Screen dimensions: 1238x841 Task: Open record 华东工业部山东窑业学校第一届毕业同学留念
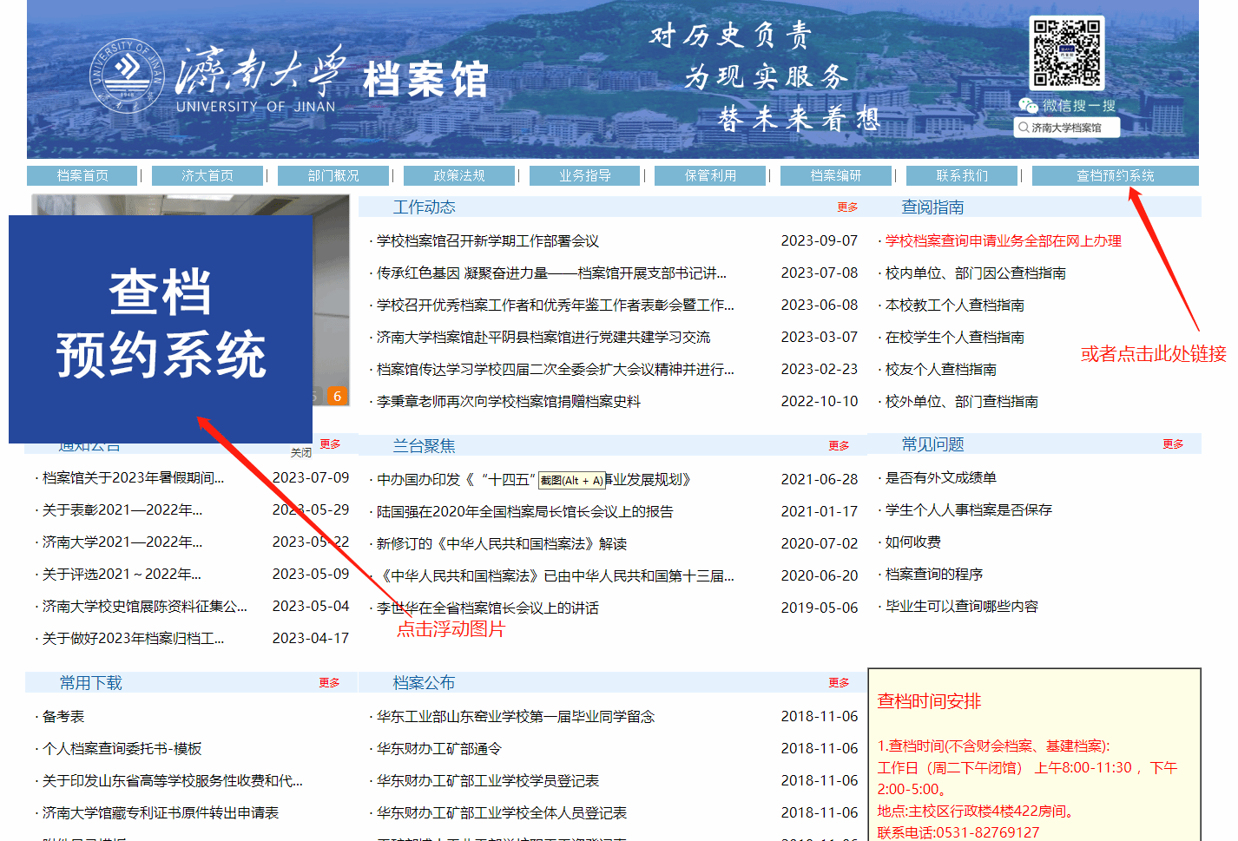coord(516,716)
